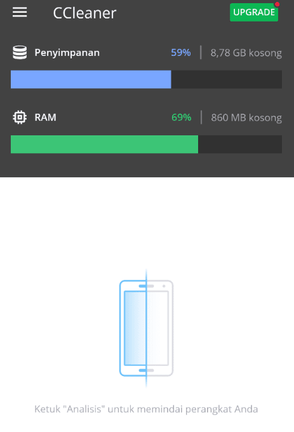Click the blue storage progress bar
Viewport: 294px width, 432px height.
[91, 79]
